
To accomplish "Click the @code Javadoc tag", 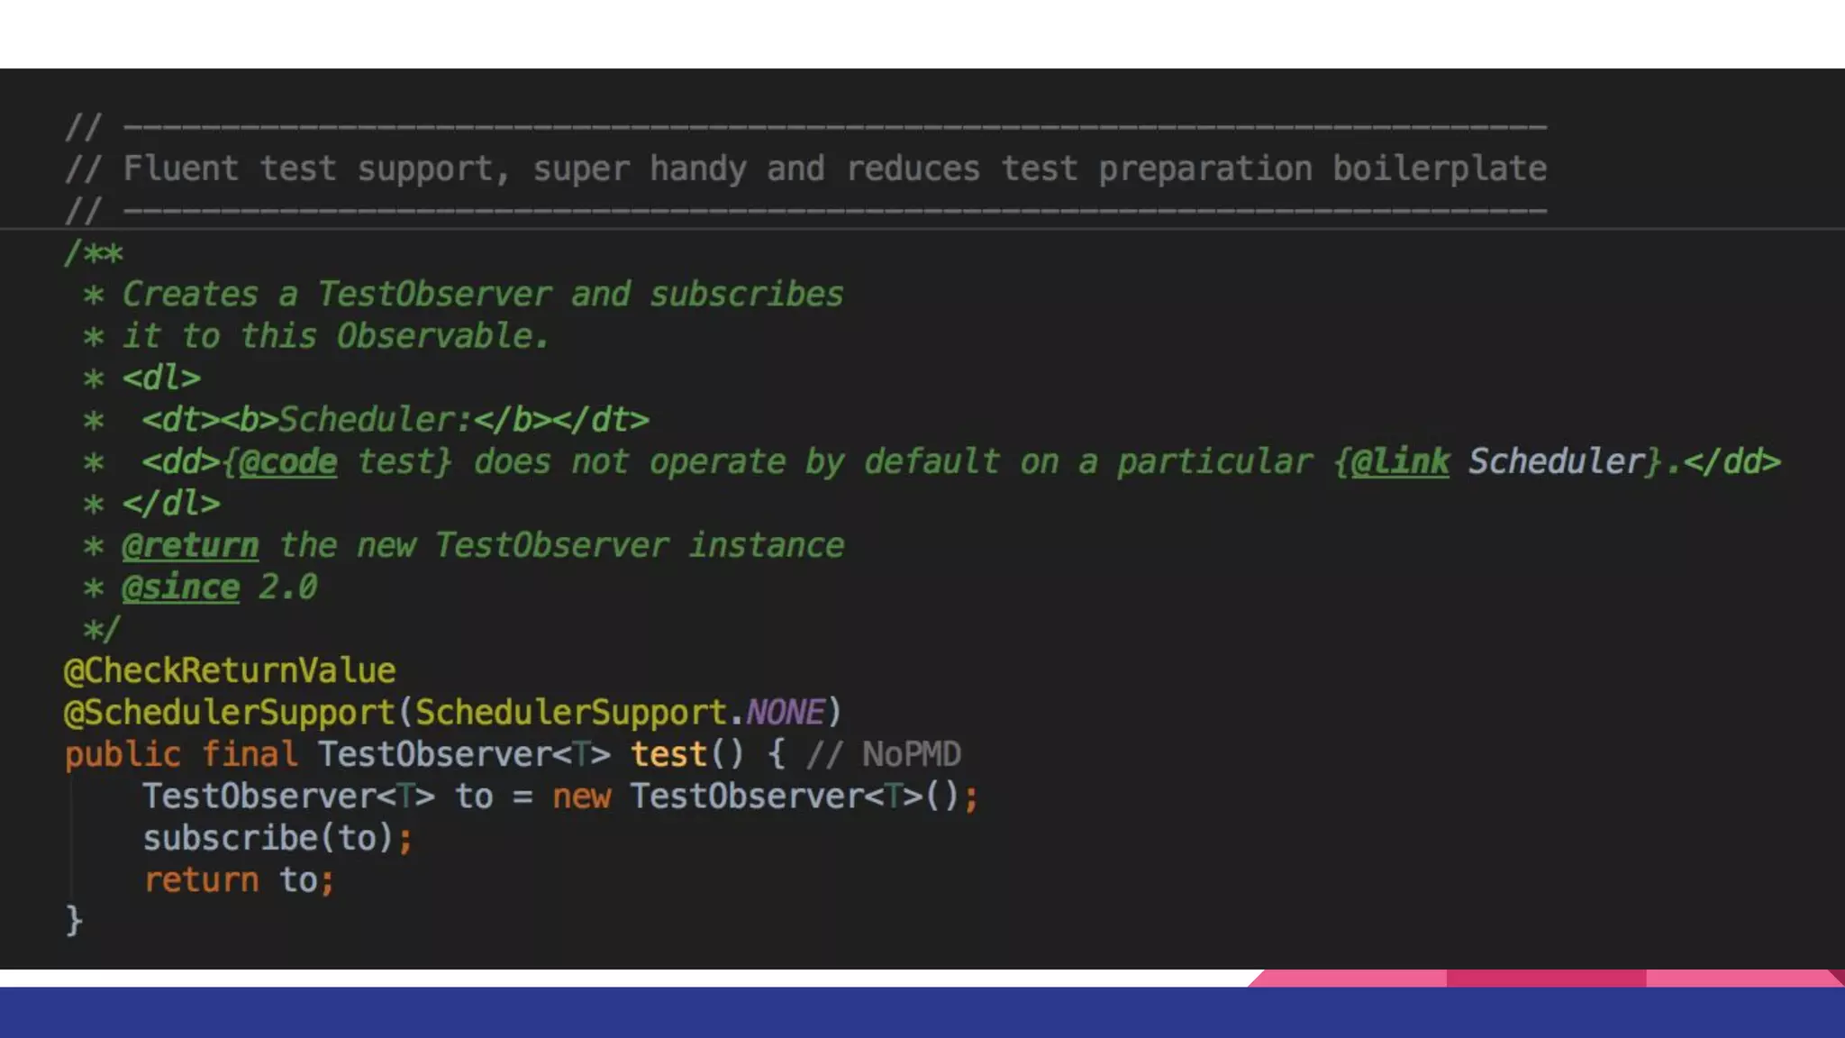I will pyautogui.click(x=287, y=461).
